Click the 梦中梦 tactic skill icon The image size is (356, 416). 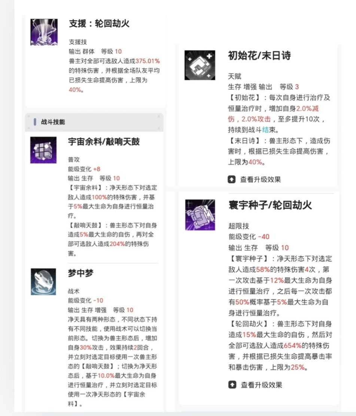click(43, 281)
